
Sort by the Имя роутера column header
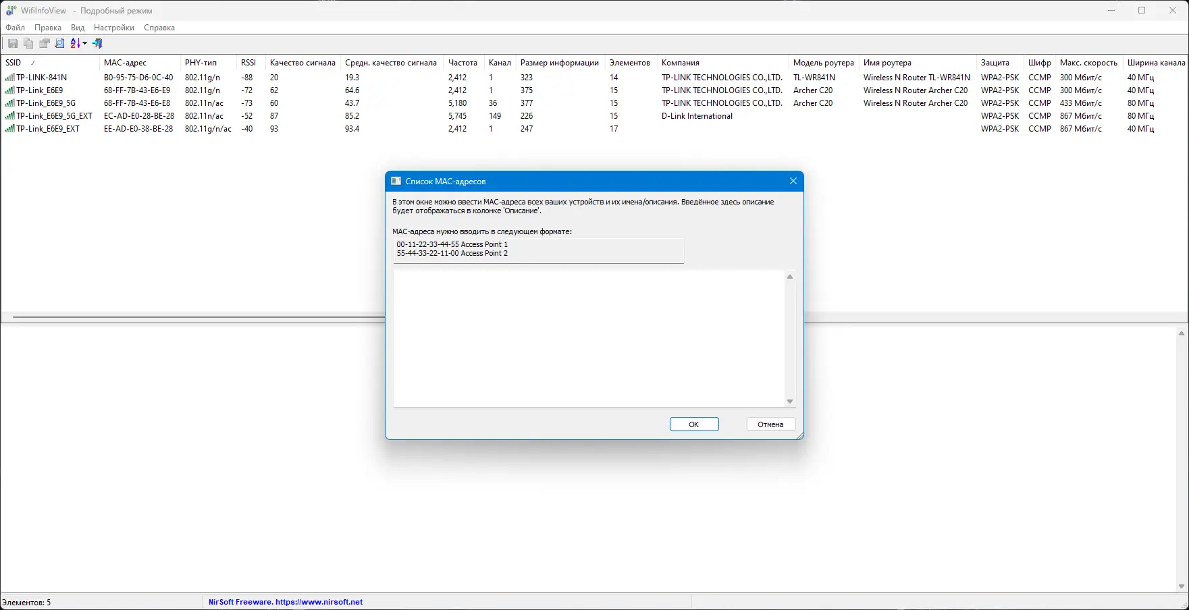pos(918,63)
